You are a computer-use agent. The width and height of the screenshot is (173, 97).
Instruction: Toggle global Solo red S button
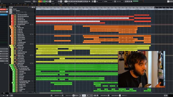pos(41,1)
